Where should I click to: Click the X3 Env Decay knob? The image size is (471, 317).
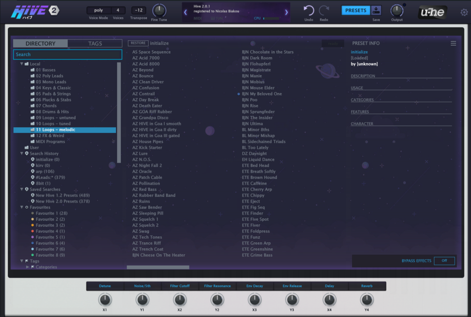tap(254, 299)
